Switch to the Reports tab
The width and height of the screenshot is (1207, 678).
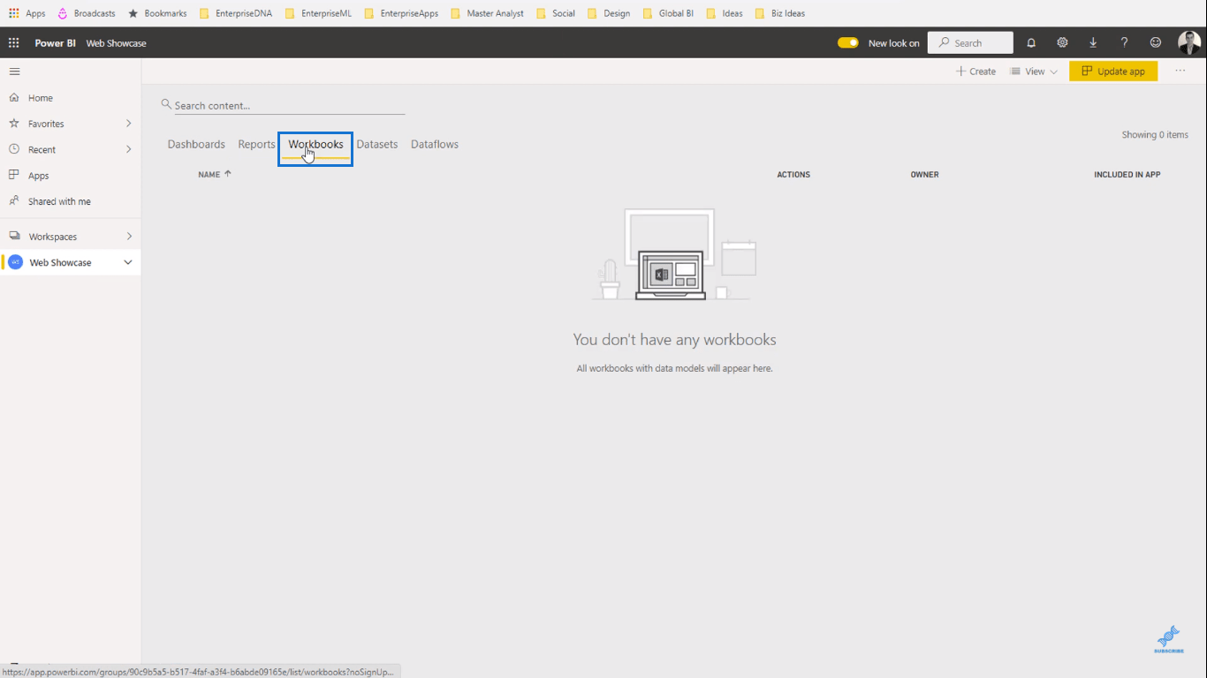click(256, 144)
